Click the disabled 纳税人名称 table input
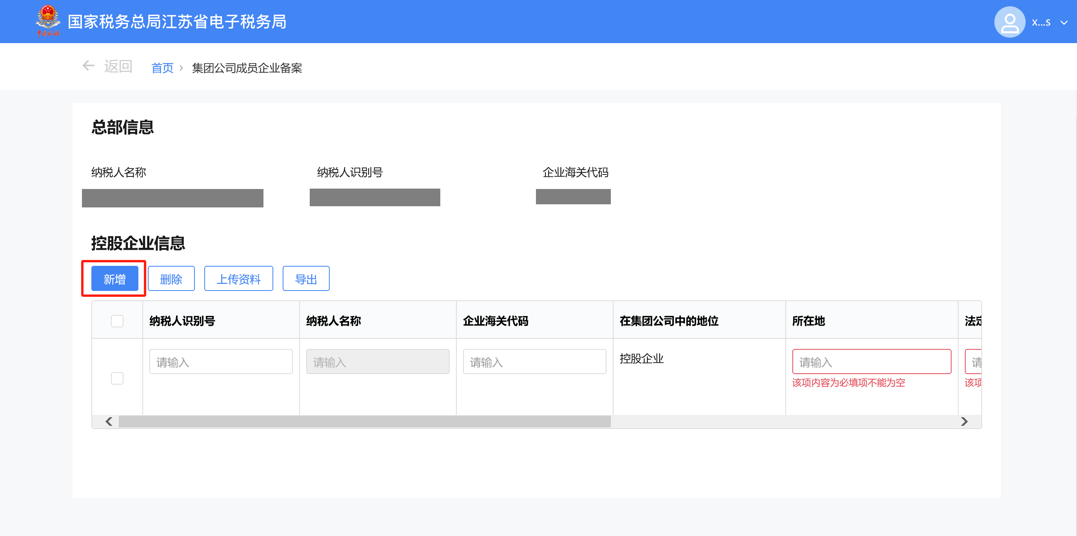 click(378, 362)
